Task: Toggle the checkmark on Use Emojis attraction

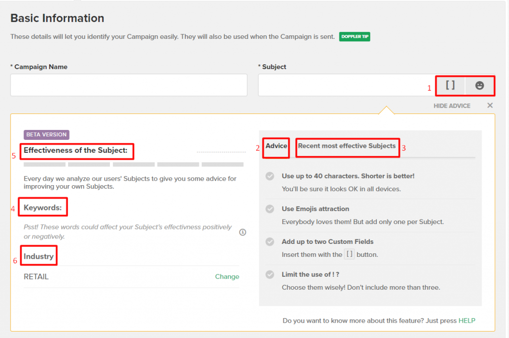Action: [x=269, y=209]
